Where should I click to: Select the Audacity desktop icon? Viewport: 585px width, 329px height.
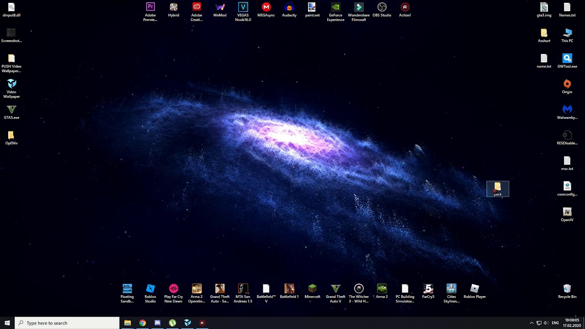[289, 10]
